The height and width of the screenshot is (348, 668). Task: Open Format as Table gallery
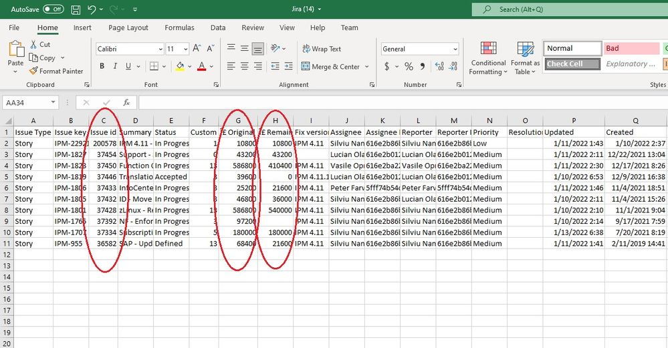(x=526, y=58)
